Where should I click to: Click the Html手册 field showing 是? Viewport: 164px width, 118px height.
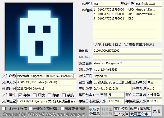coord(116,95)
